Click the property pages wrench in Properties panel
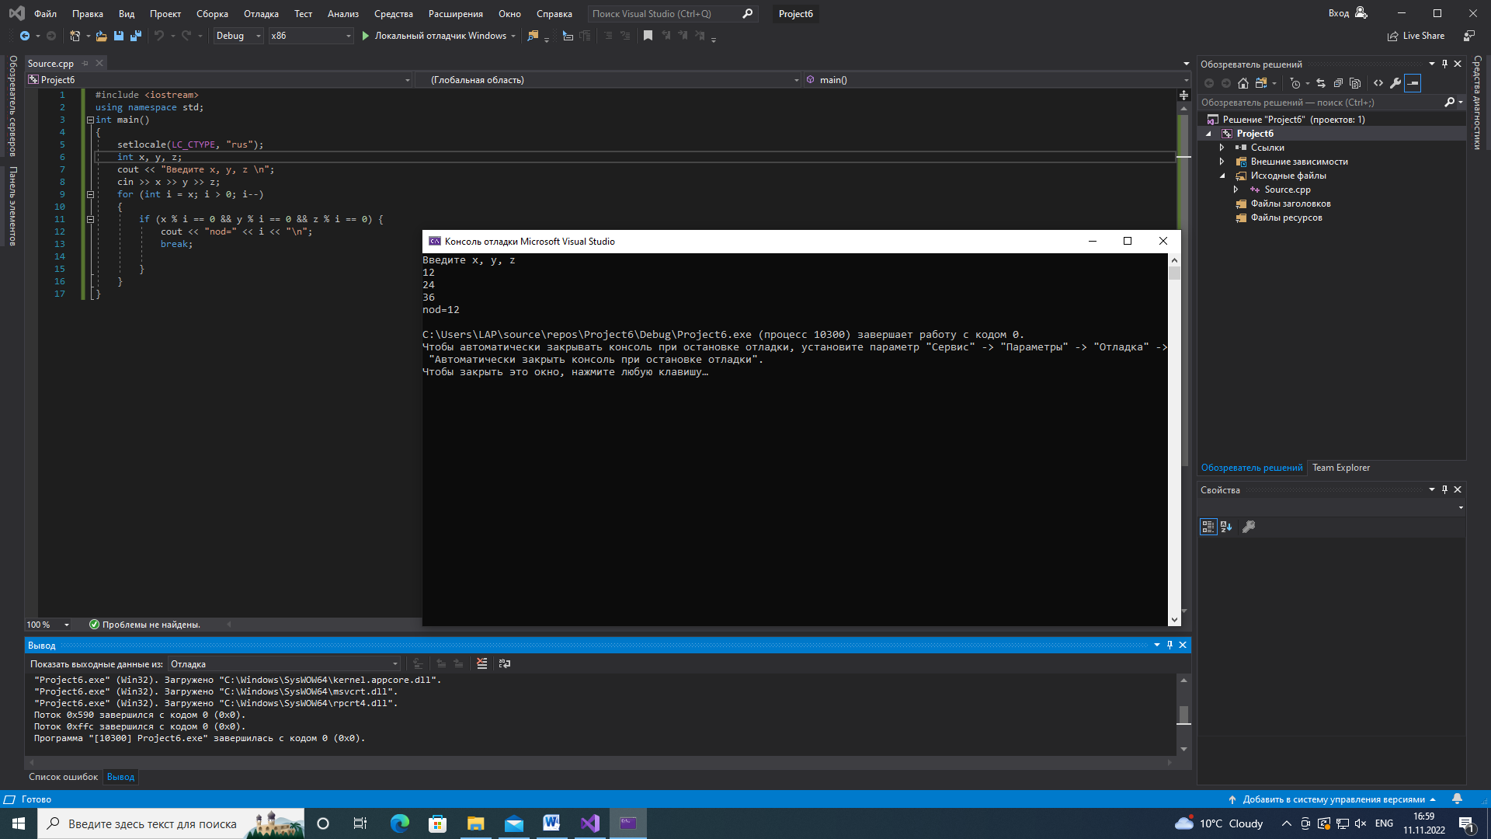 (x=1249, y=527)
